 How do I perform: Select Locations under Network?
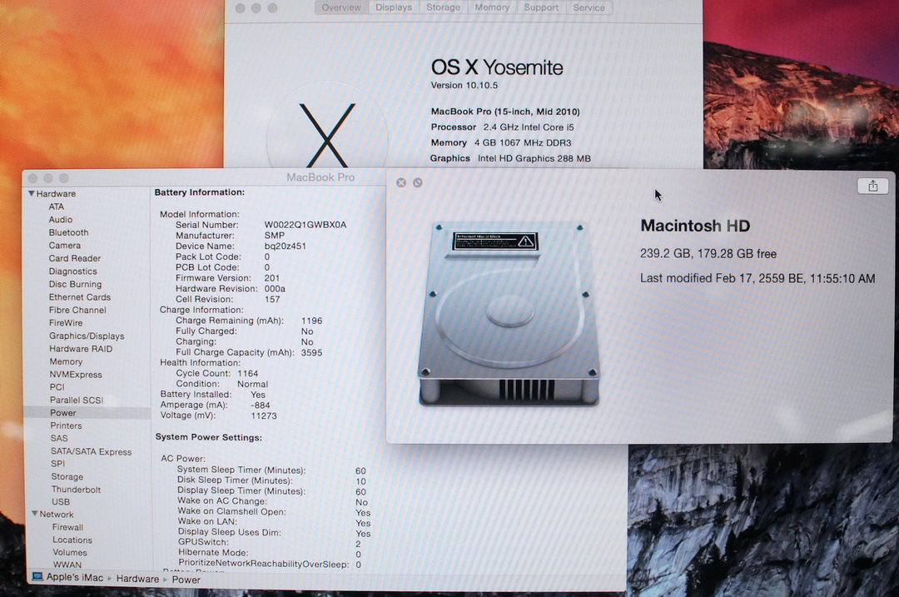pos(72,540)
